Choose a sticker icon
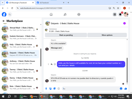Viewport: 132px width, 99px height. [x=55, y=89]
